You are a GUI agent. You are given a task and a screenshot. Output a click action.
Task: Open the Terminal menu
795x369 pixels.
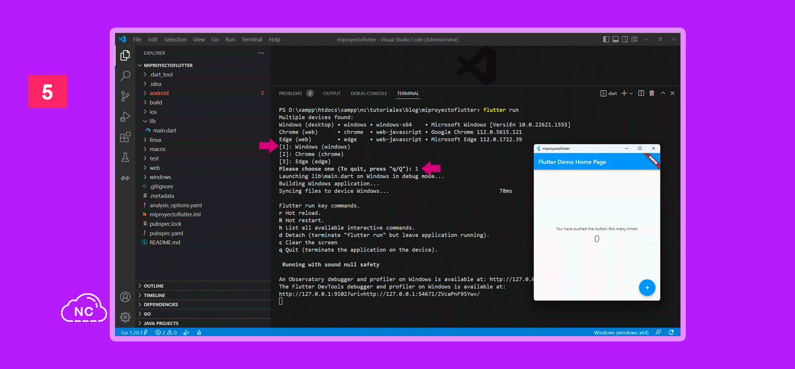(x=252, y=39)
